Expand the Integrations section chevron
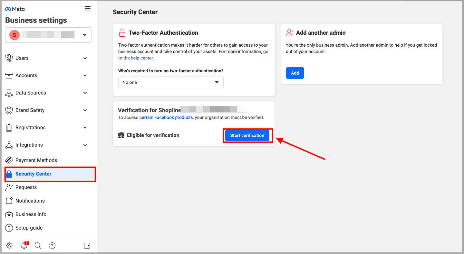Screen dimensions: 464x254 tap(85, 145)
